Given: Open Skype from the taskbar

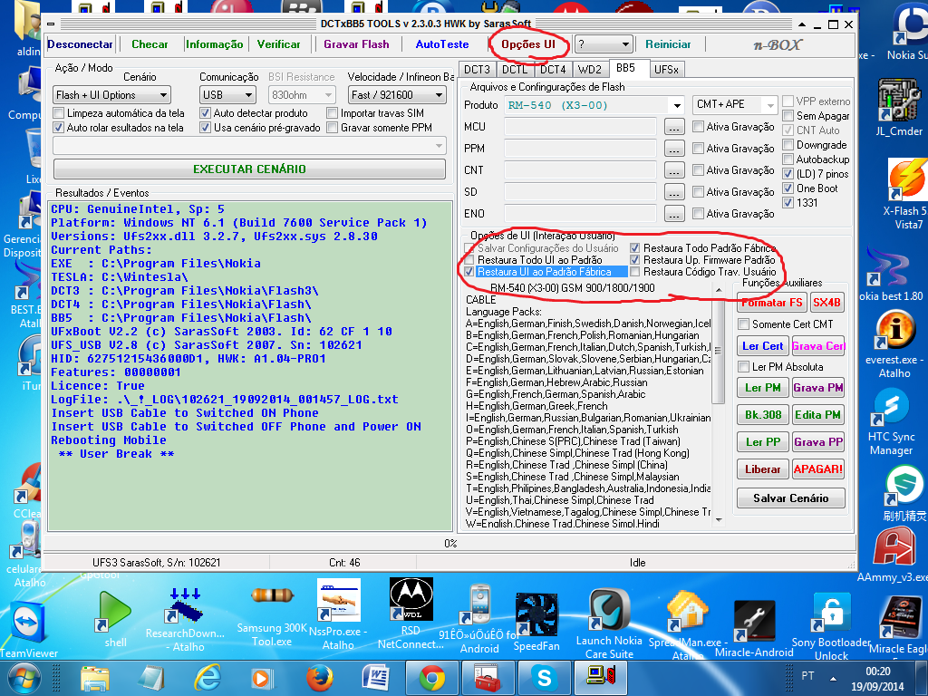Looking at the screenshot, I should (545, 678).
